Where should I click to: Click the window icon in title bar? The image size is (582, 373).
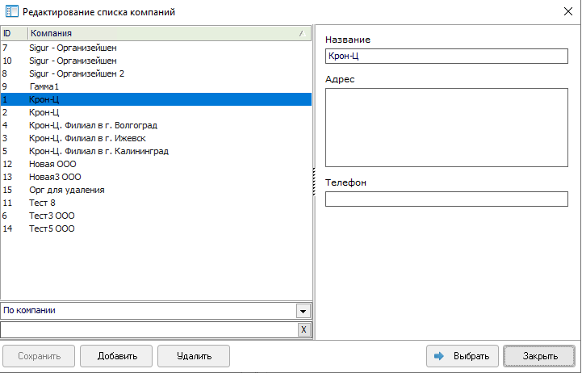[10, 12]
